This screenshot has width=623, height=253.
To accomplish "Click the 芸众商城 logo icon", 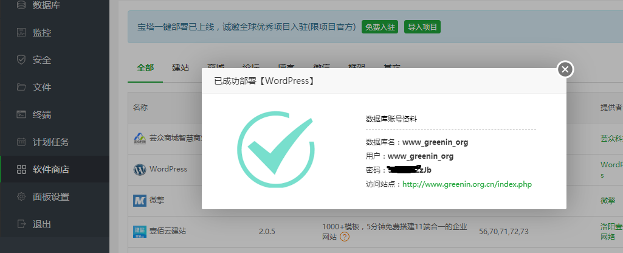I will [x=139, y=139].
